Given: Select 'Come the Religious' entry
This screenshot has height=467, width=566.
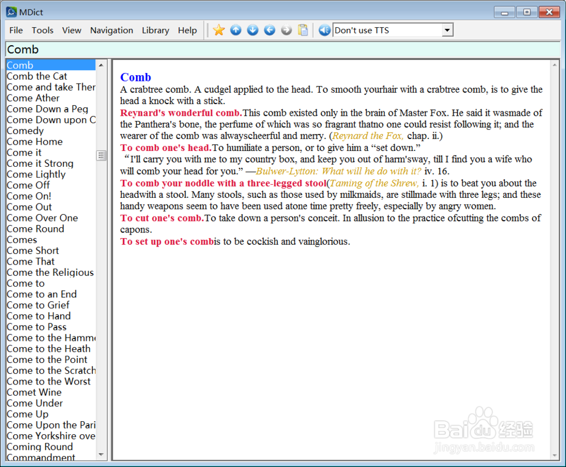Looking at the screenshot, I should pos(50,273).
